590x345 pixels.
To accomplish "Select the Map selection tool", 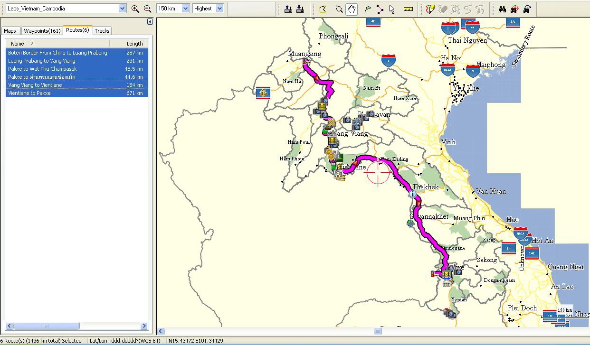I will pyautogui.click(x=323, y=9).
